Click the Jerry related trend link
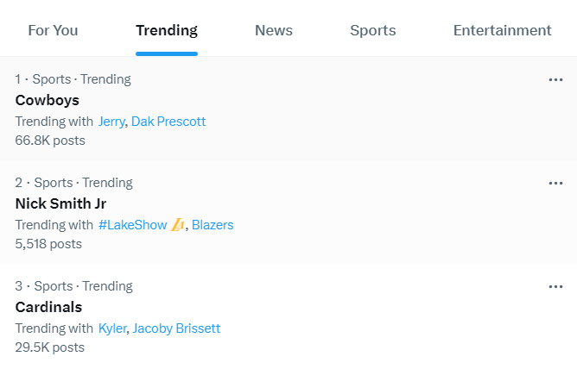 [111, 122]
